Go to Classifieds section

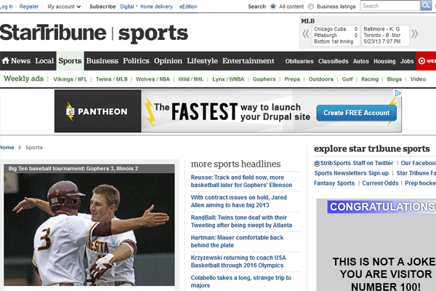point(333,61)
